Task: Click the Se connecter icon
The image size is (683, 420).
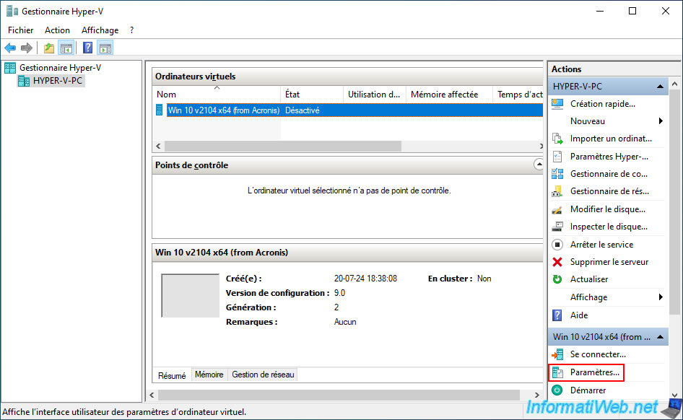Action: point(557,355)
